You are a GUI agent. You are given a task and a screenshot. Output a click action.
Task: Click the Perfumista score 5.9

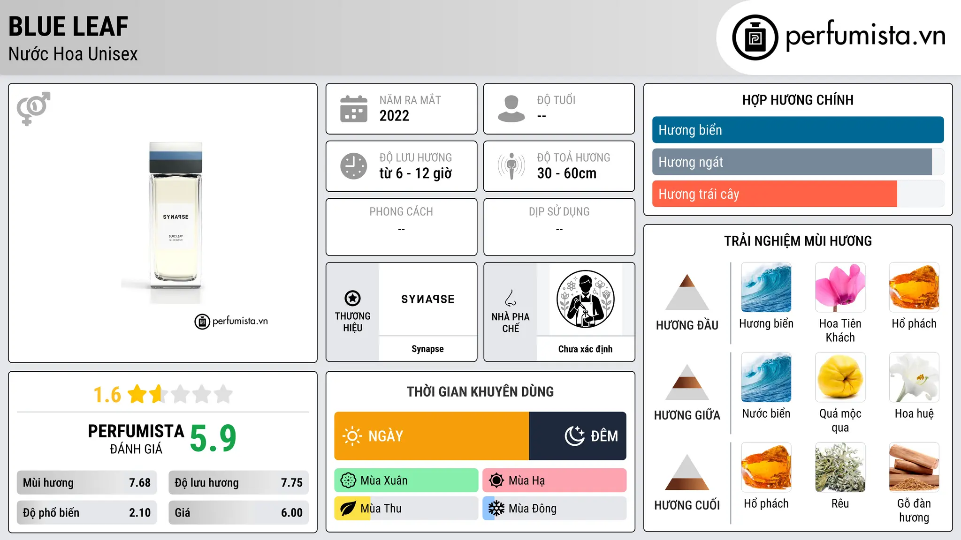pyautogui.click(x=213, y=438)
